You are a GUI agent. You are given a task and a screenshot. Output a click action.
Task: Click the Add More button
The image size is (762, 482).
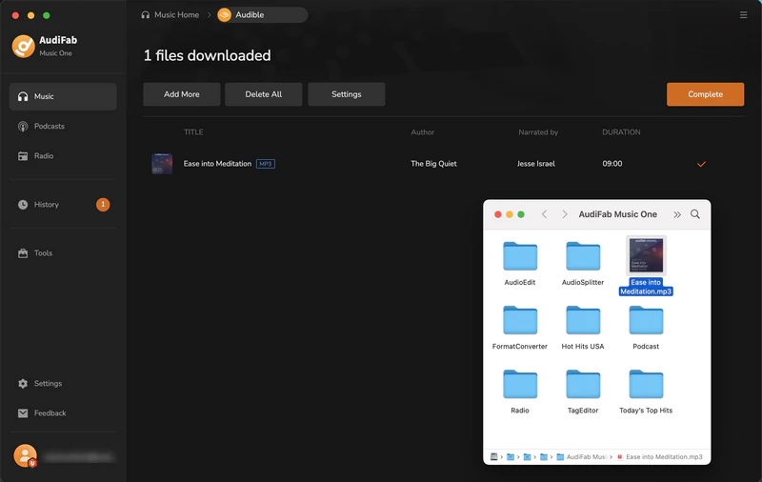click(x=182, y=94)
